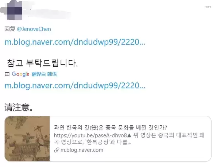Click the m.blog.naver.com domain in card
Screen dimensions: 213x167
coord(82,150)
